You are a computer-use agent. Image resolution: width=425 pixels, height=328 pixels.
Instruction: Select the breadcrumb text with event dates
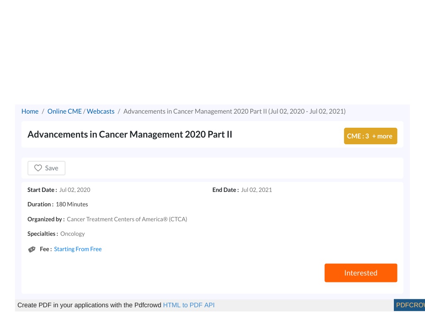[234, 111]
